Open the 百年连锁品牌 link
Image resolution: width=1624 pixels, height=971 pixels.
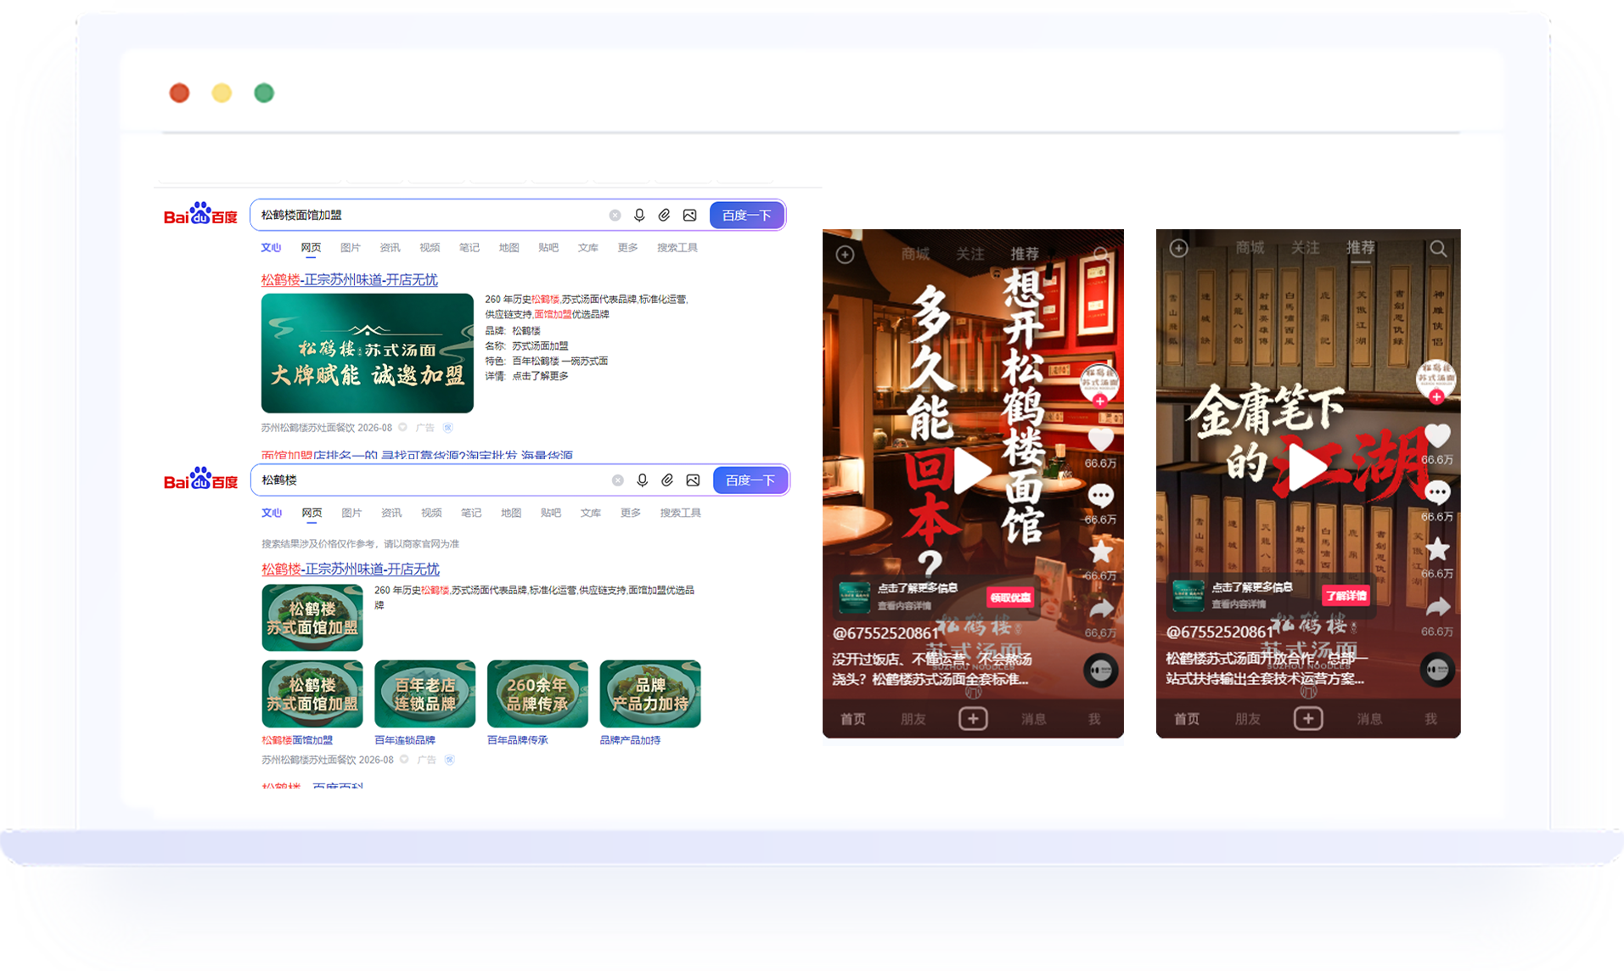405,740
